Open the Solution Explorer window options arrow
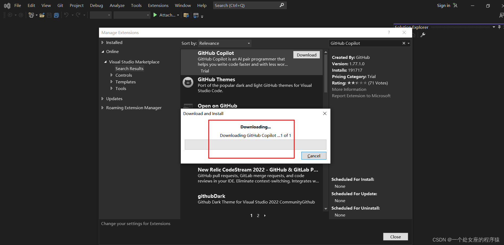Screen dimensions: 504x245 494,27
